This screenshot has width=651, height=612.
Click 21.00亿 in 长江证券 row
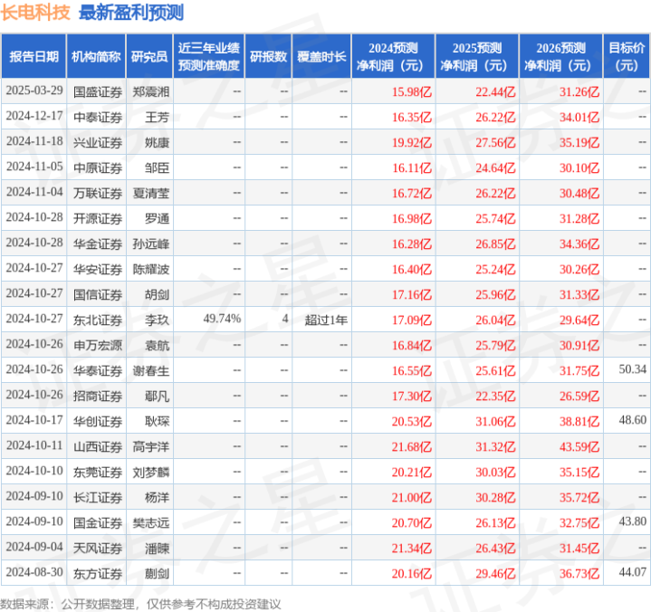(x=412, y=497)
